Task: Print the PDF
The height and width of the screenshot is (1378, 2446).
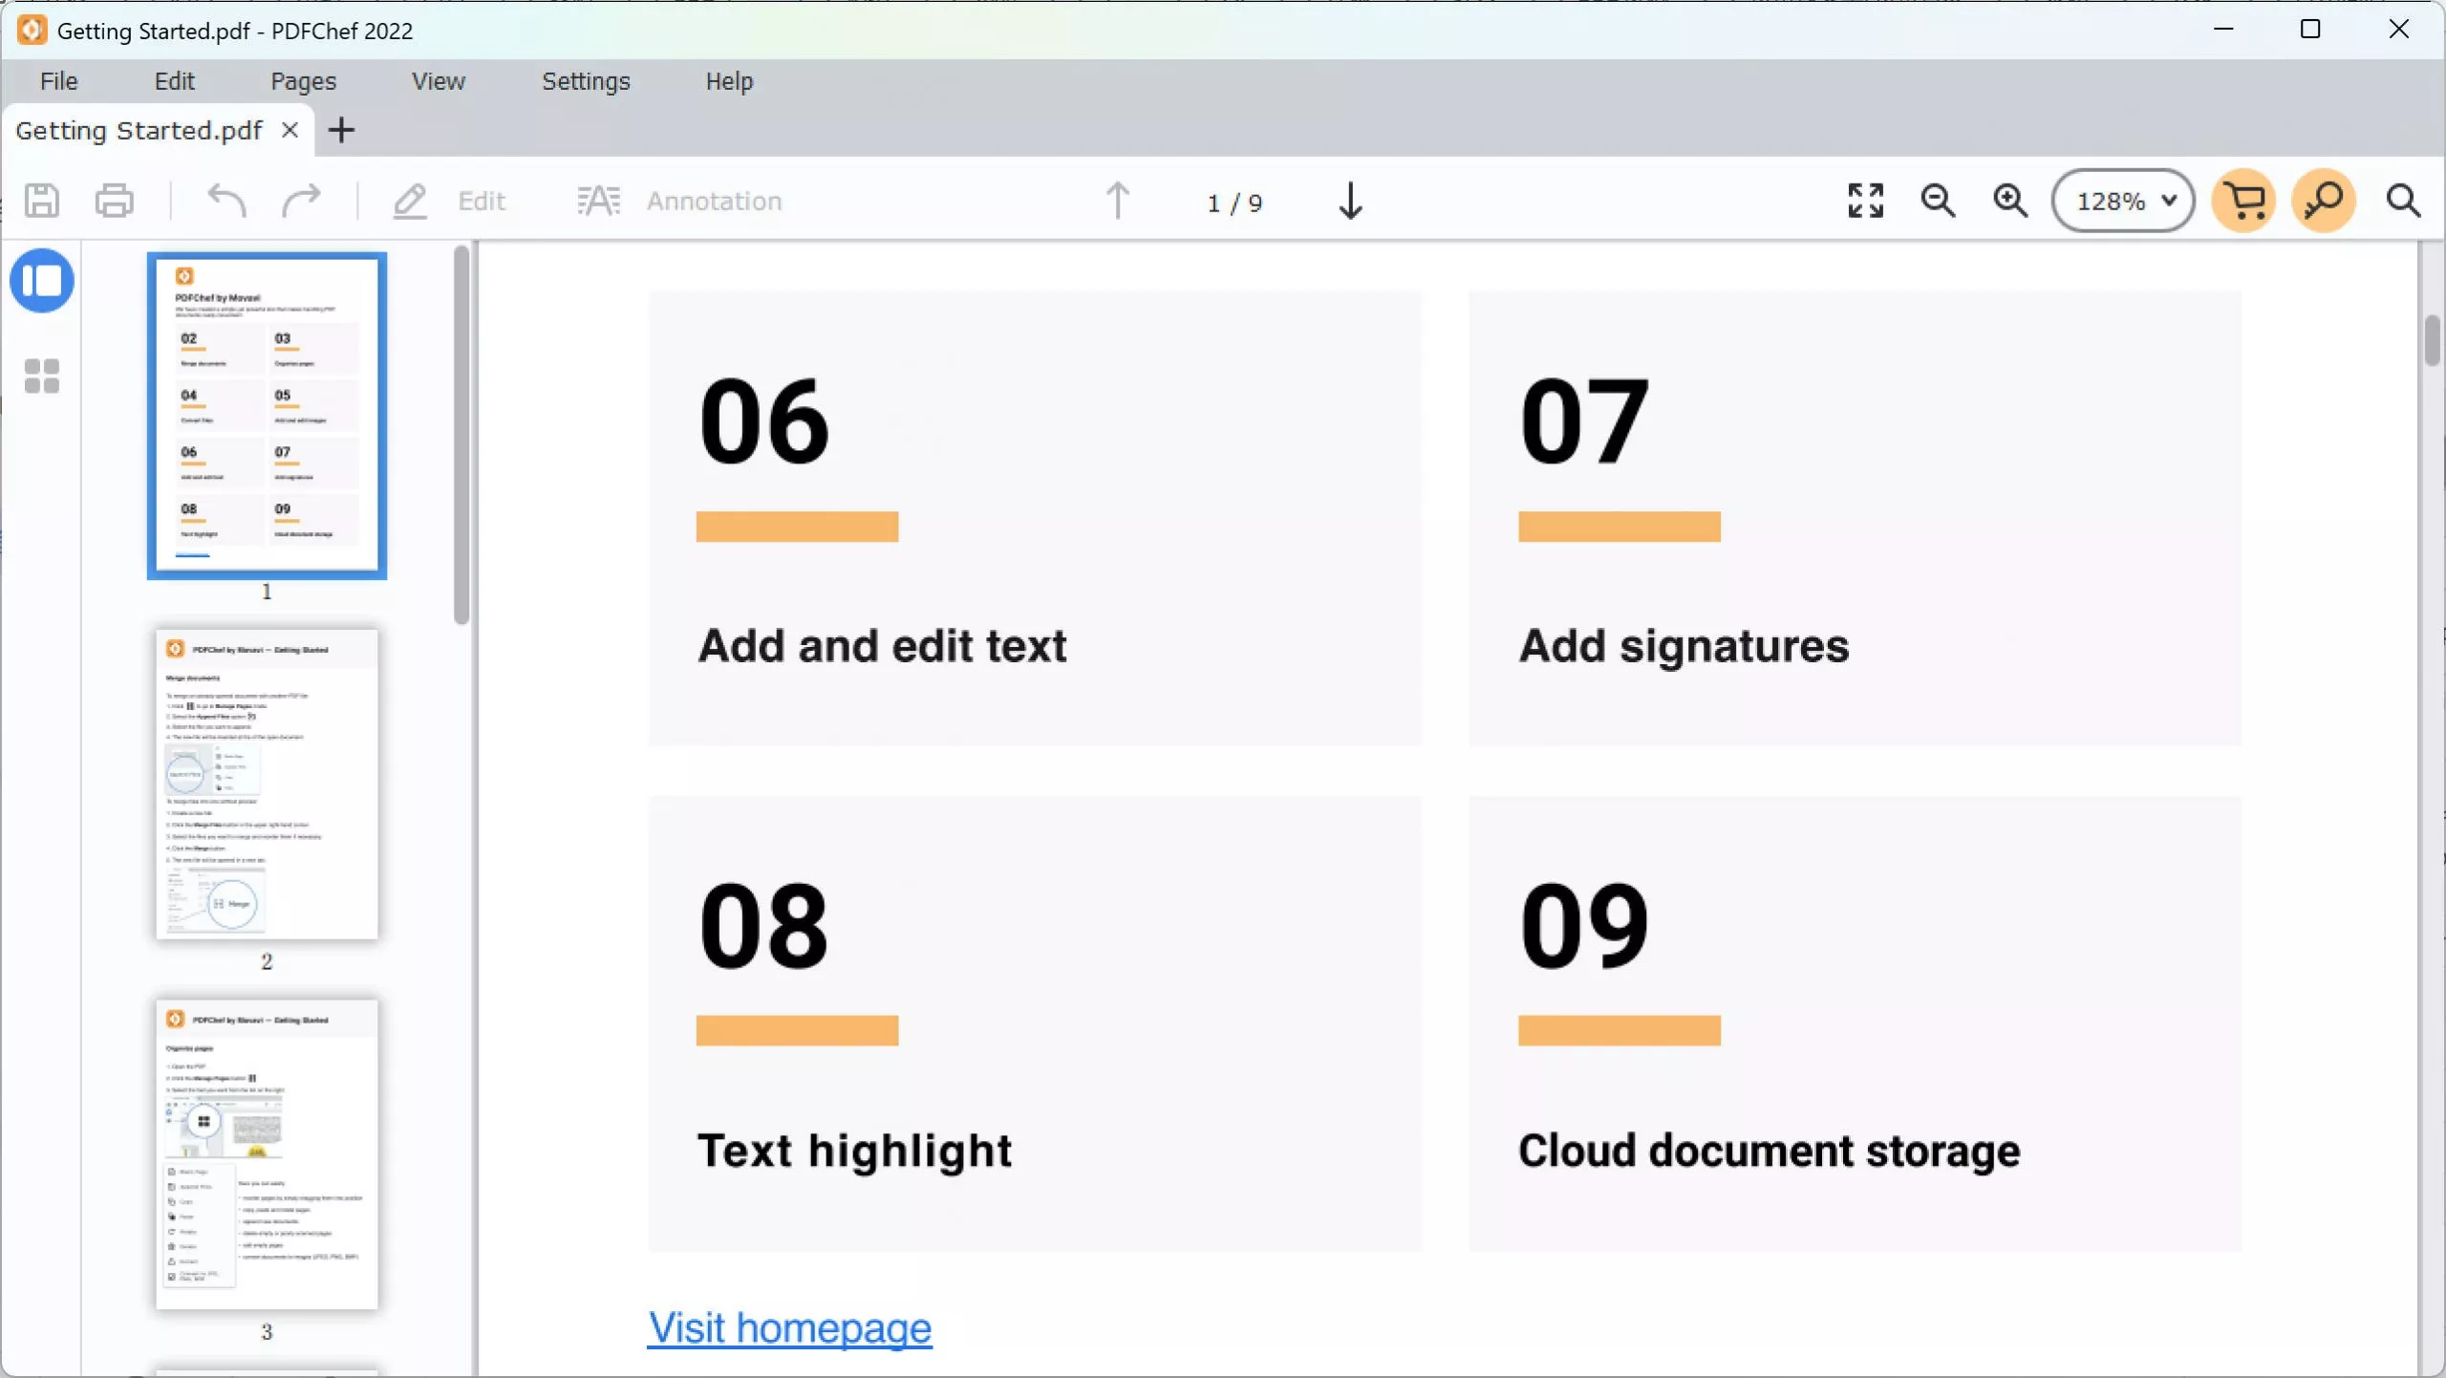Action: (114, 201)
